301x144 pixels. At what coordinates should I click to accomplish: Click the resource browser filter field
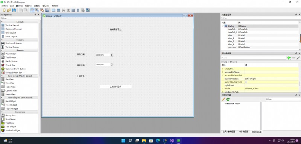[283, 100]
